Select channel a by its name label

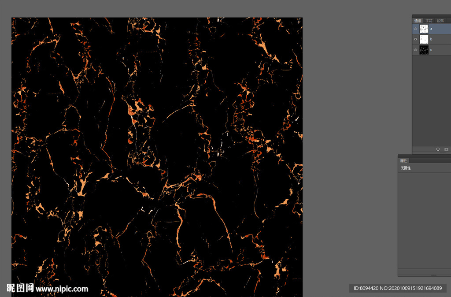pyautogui.click(x=431, y=29)
